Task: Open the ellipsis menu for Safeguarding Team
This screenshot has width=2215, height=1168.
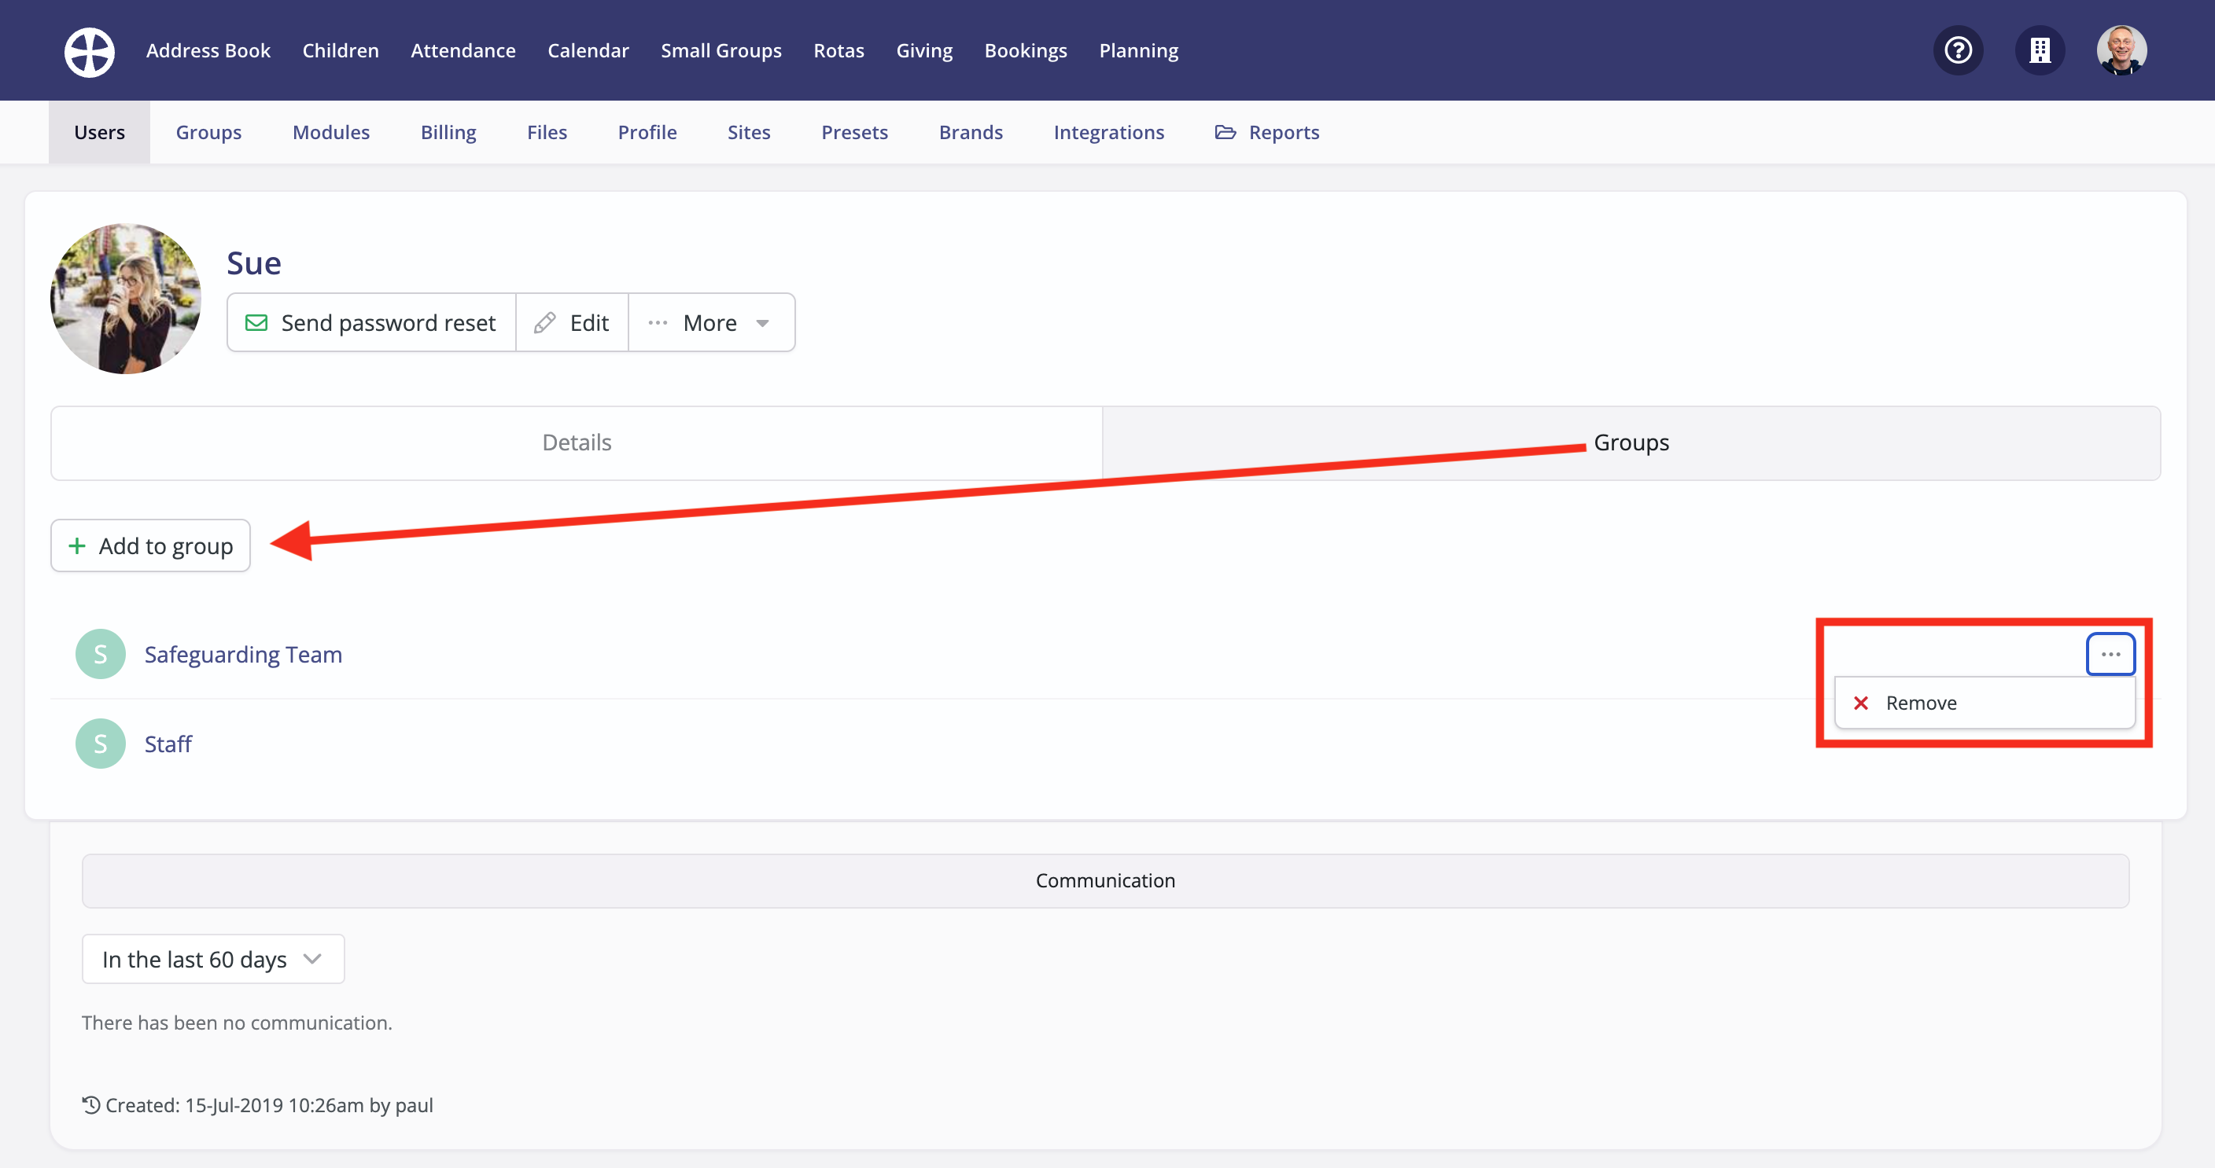Action: pos(2110,653)
